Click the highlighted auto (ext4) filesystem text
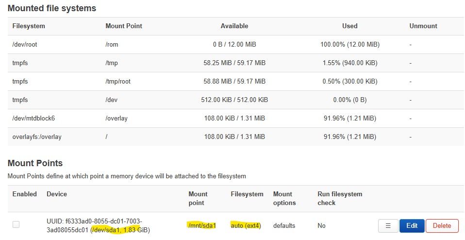 coord(246,225)
